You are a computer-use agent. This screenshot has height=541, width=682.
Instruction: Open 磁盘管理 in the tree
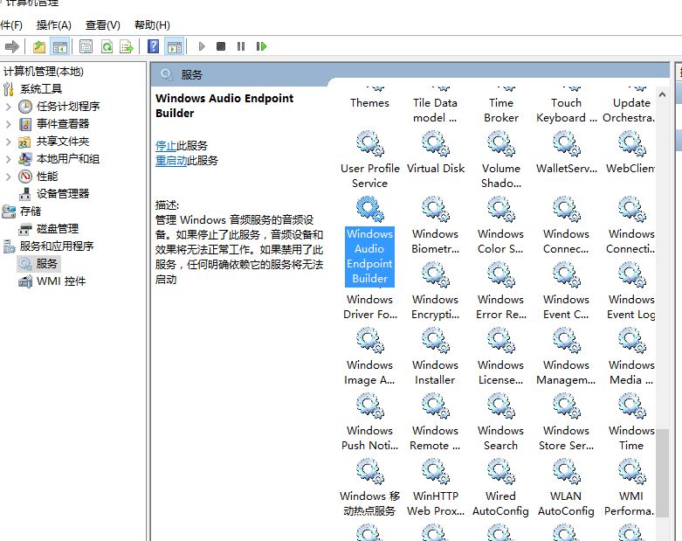click(58, 229)
